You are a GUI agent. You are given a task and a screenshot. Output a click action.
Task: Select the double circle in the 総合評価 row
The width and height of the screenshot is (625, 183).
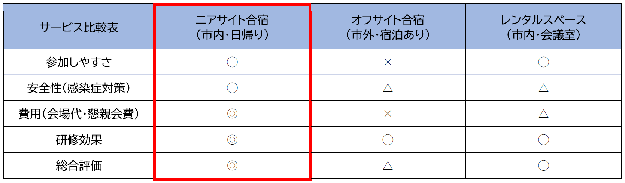coord(232,165)
